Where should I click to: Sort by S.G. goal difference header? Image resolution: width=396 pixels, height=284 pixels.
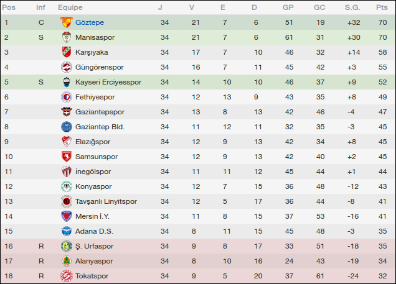pos(352,7)
